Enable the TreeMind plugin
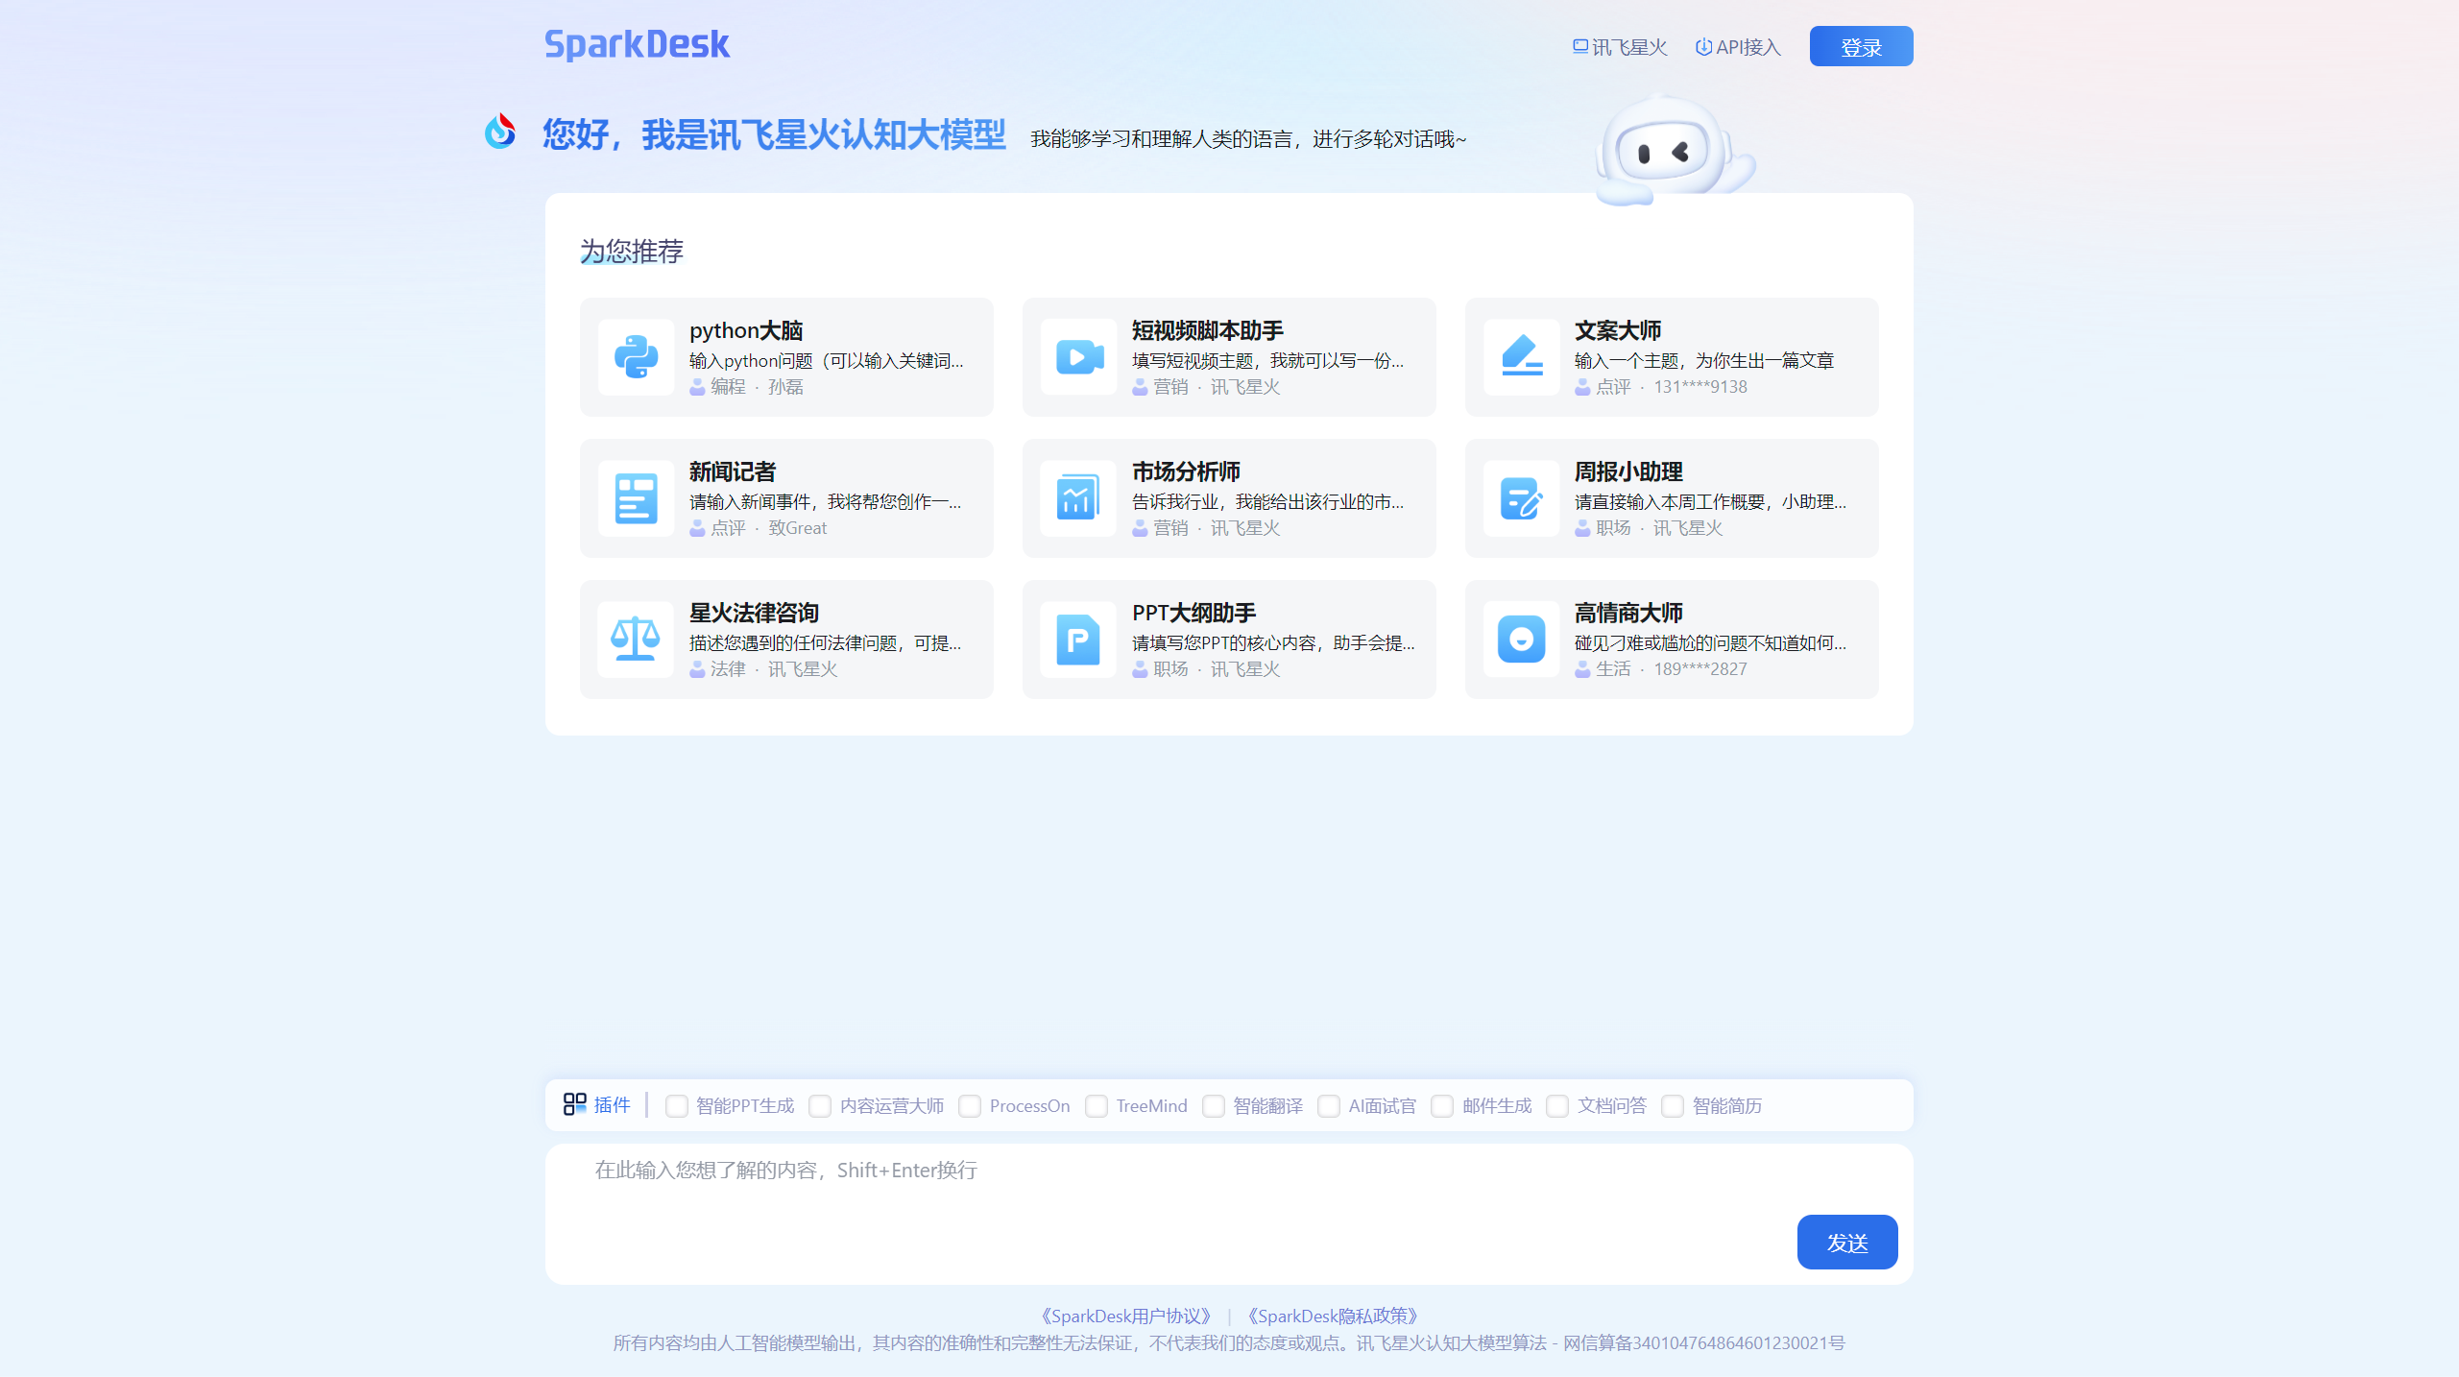 pos(1097,1106)
